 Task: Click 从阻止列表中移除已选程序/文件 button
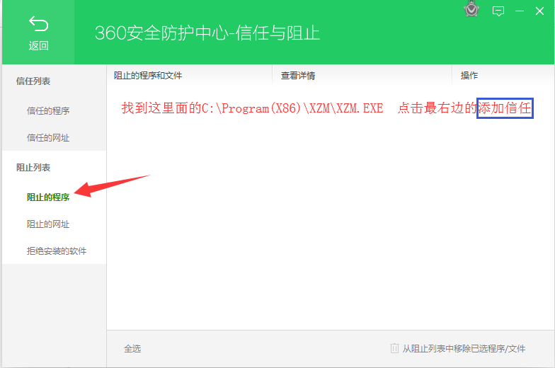pyautogui.click(x=464, y=348)
